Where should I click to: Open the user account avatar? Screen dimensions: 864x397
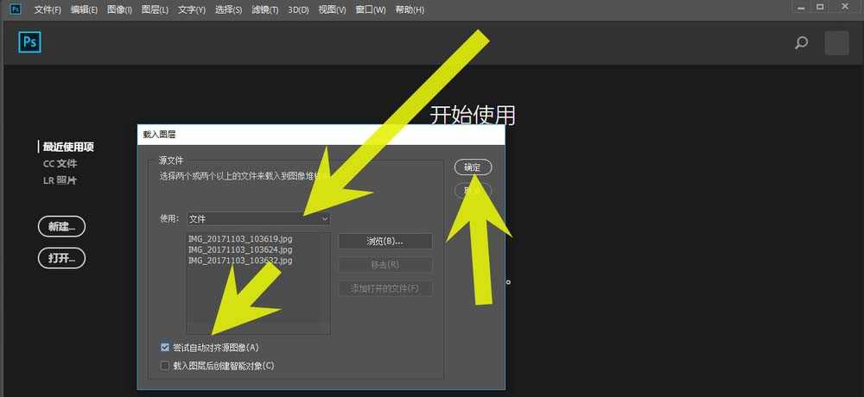tap(836, 43)
